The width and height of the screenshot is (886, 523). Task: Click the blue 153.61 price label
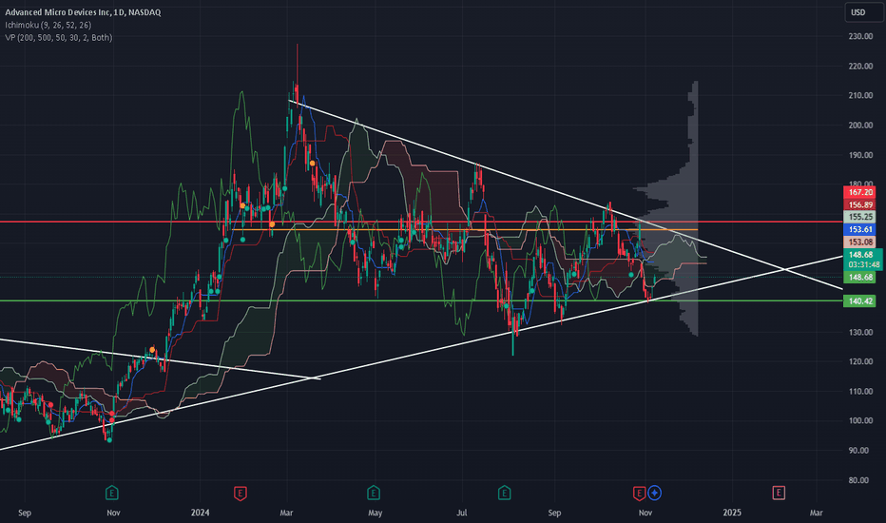[859, 229]
